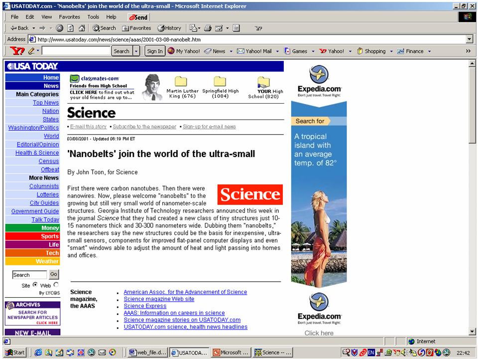This screenshot has width=478, height=359.
Task: Expand the Finance dropdown arrow
Action: click(x=429, y=51)
